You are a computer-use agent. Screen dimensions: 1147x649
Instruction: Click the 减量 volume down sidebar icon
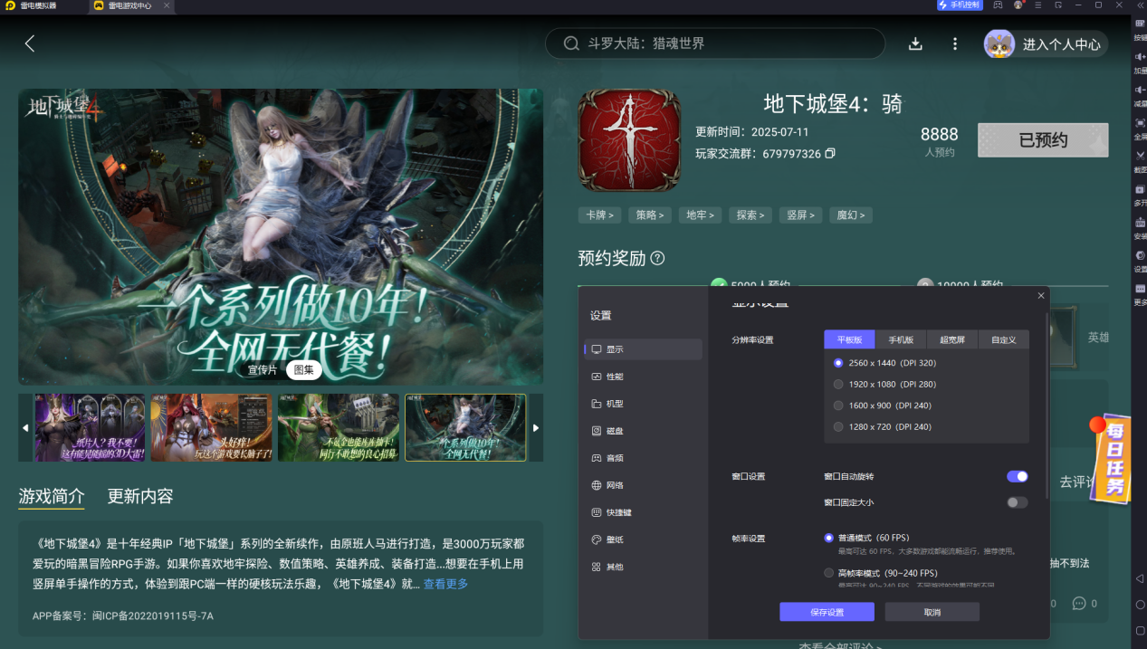click(1140, 91)
